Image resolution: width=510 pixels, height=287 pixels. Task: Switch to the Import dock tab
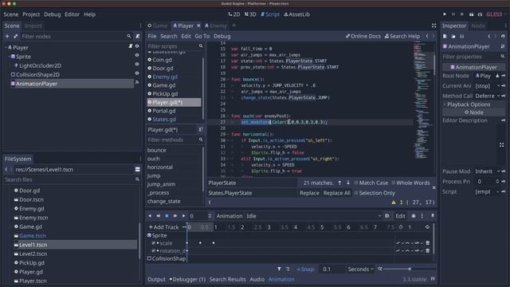click(x=33, y=26)
